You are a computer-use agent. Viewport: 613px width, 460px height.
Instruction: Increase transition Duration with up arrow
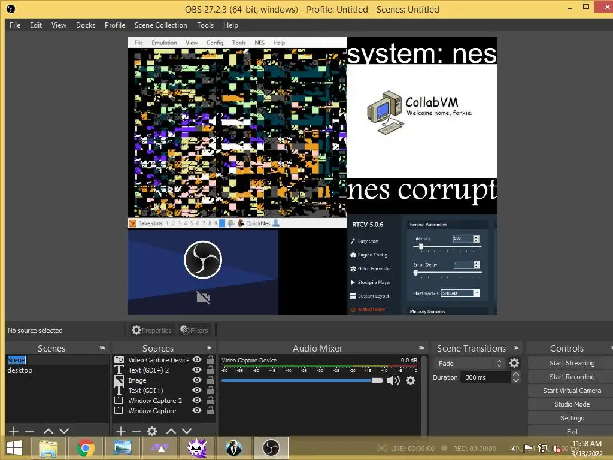(516, 374)
